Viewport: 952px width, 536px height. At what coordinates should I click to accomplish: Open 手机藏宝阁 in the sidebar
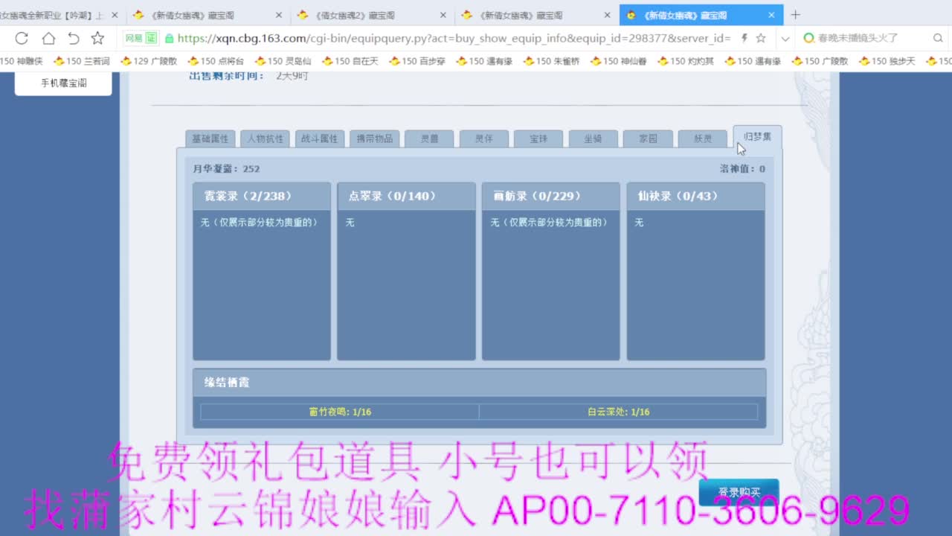click(62, 83)
